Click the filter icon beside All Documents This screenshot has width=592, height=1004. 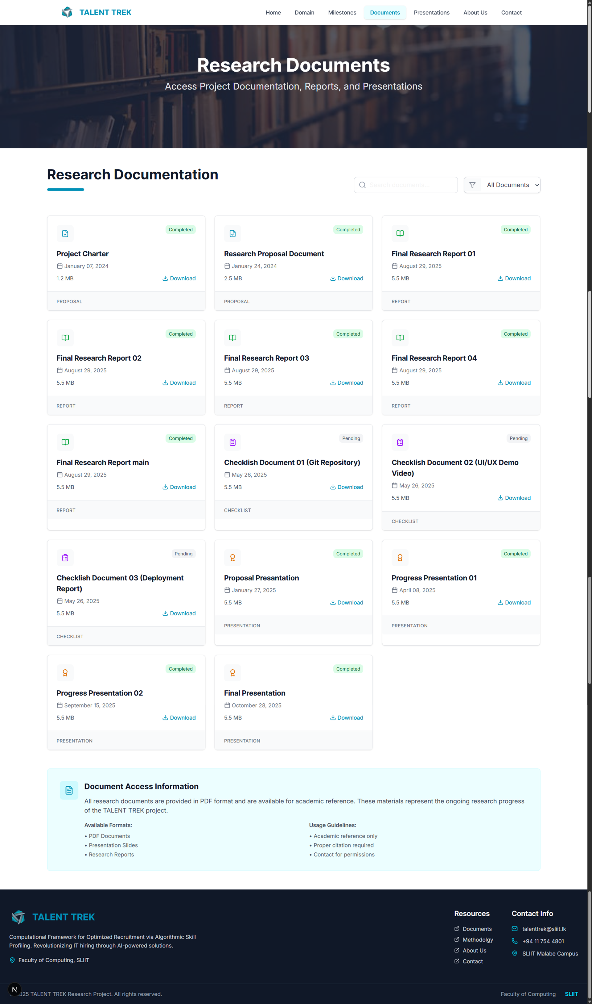coord(472,185)
